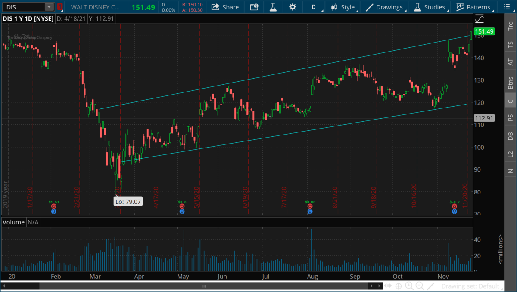This screenshot has width=517, height=292.
Task: Click the red earnings icon under $0.08
Action: pos(310,206)
